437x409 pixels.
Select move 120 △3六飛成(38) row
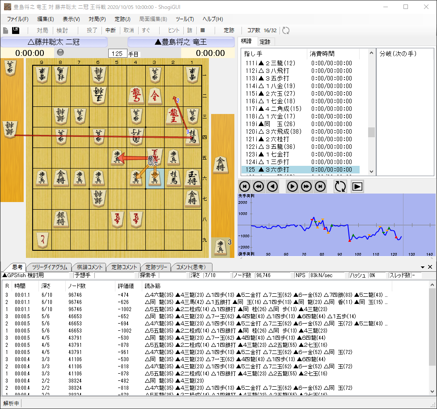[x=301, y=131]
